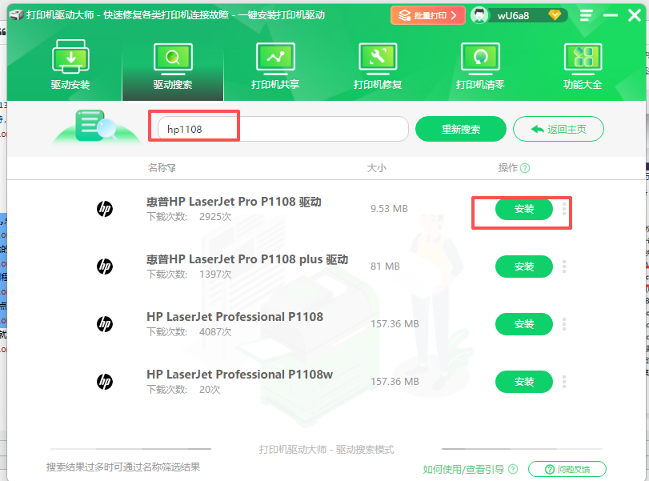Select HP LaserJet Professional P1108w name
Viewport: 649px width, 481px height.
[239, 375]
